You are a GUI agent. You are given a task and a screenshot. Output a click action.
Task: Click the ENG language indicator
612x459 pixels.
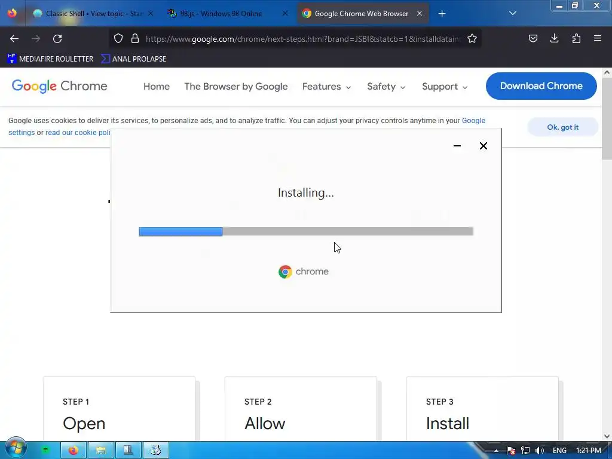click(x=559, y=451)
